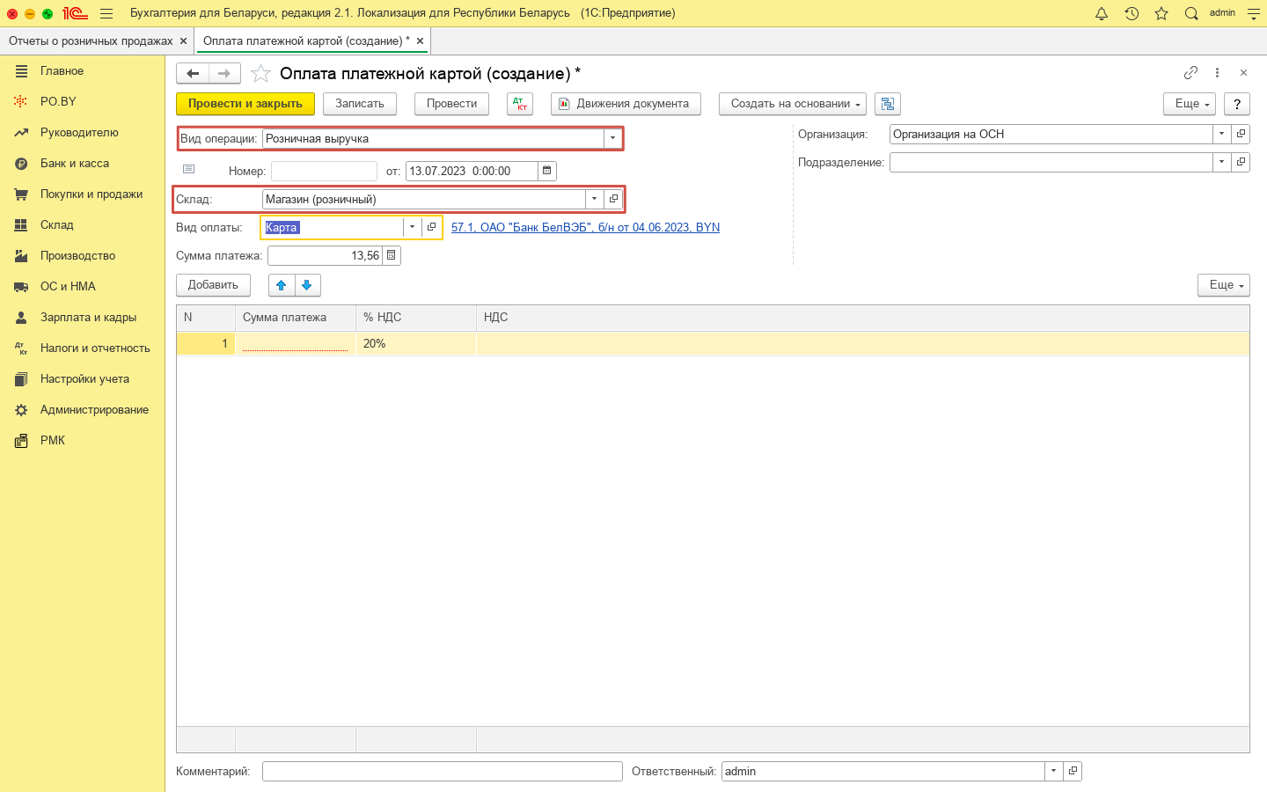Click the calendar icon next to date
1267x792 pixels.
[x=547, y=171]
